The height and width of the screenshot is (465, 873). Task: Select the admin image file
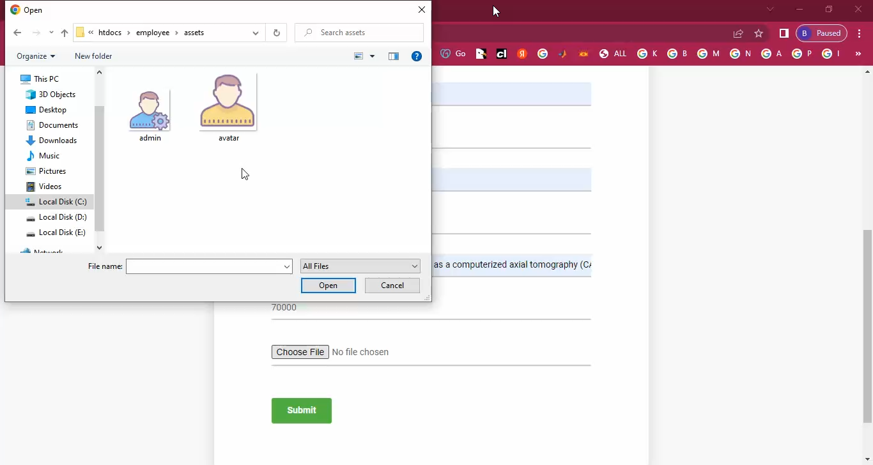click(150, 116)
